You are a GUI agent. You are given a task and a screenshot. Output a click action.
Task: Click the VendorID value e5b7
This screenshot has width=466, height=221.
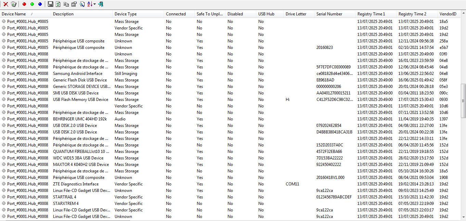[444, 48]
